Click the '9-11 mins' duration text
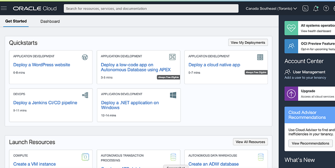 pos(20,110)
